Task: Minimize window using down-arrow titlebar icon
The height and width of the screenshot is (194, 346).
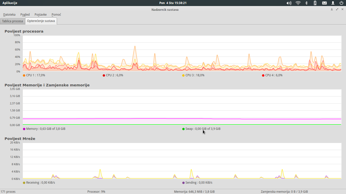Action: [x=332, y=9]
